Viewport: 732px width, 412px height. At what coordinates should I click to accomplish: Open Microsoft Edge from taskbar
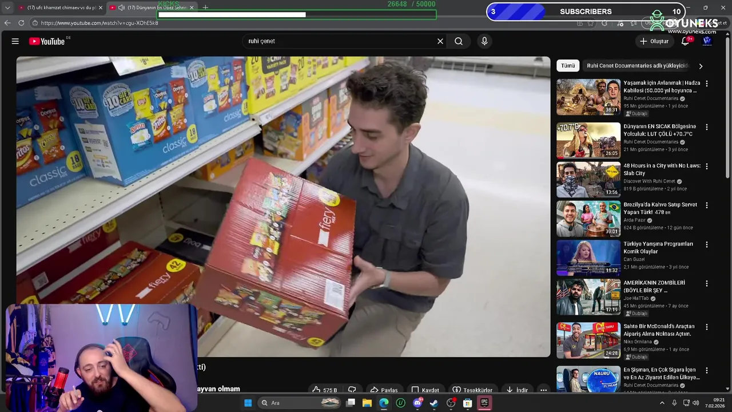pyautogui.click(x=384, y=403)
